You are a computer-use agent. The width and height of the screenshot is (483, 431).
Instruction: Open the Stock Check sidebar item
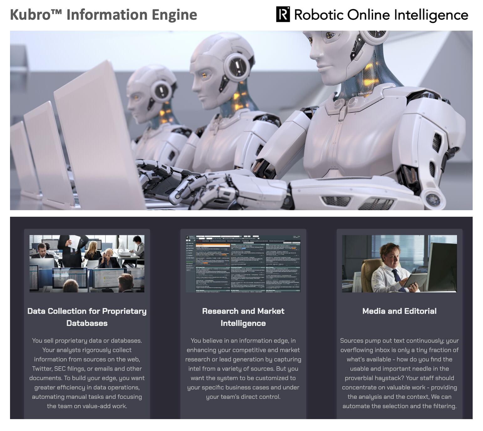coord(191,248)
